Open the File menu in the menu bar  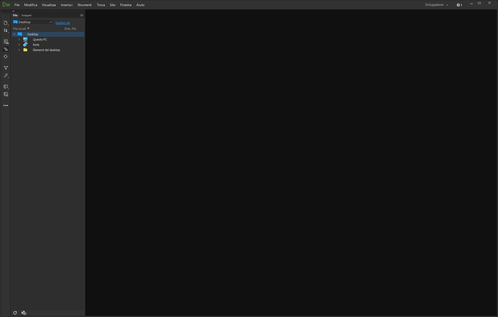[17, 5]
